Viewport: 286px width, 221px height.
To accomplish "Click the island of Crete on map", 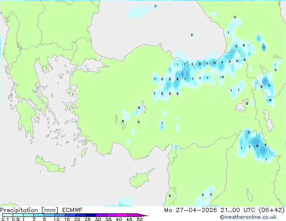I will click(x=50, y=165).
